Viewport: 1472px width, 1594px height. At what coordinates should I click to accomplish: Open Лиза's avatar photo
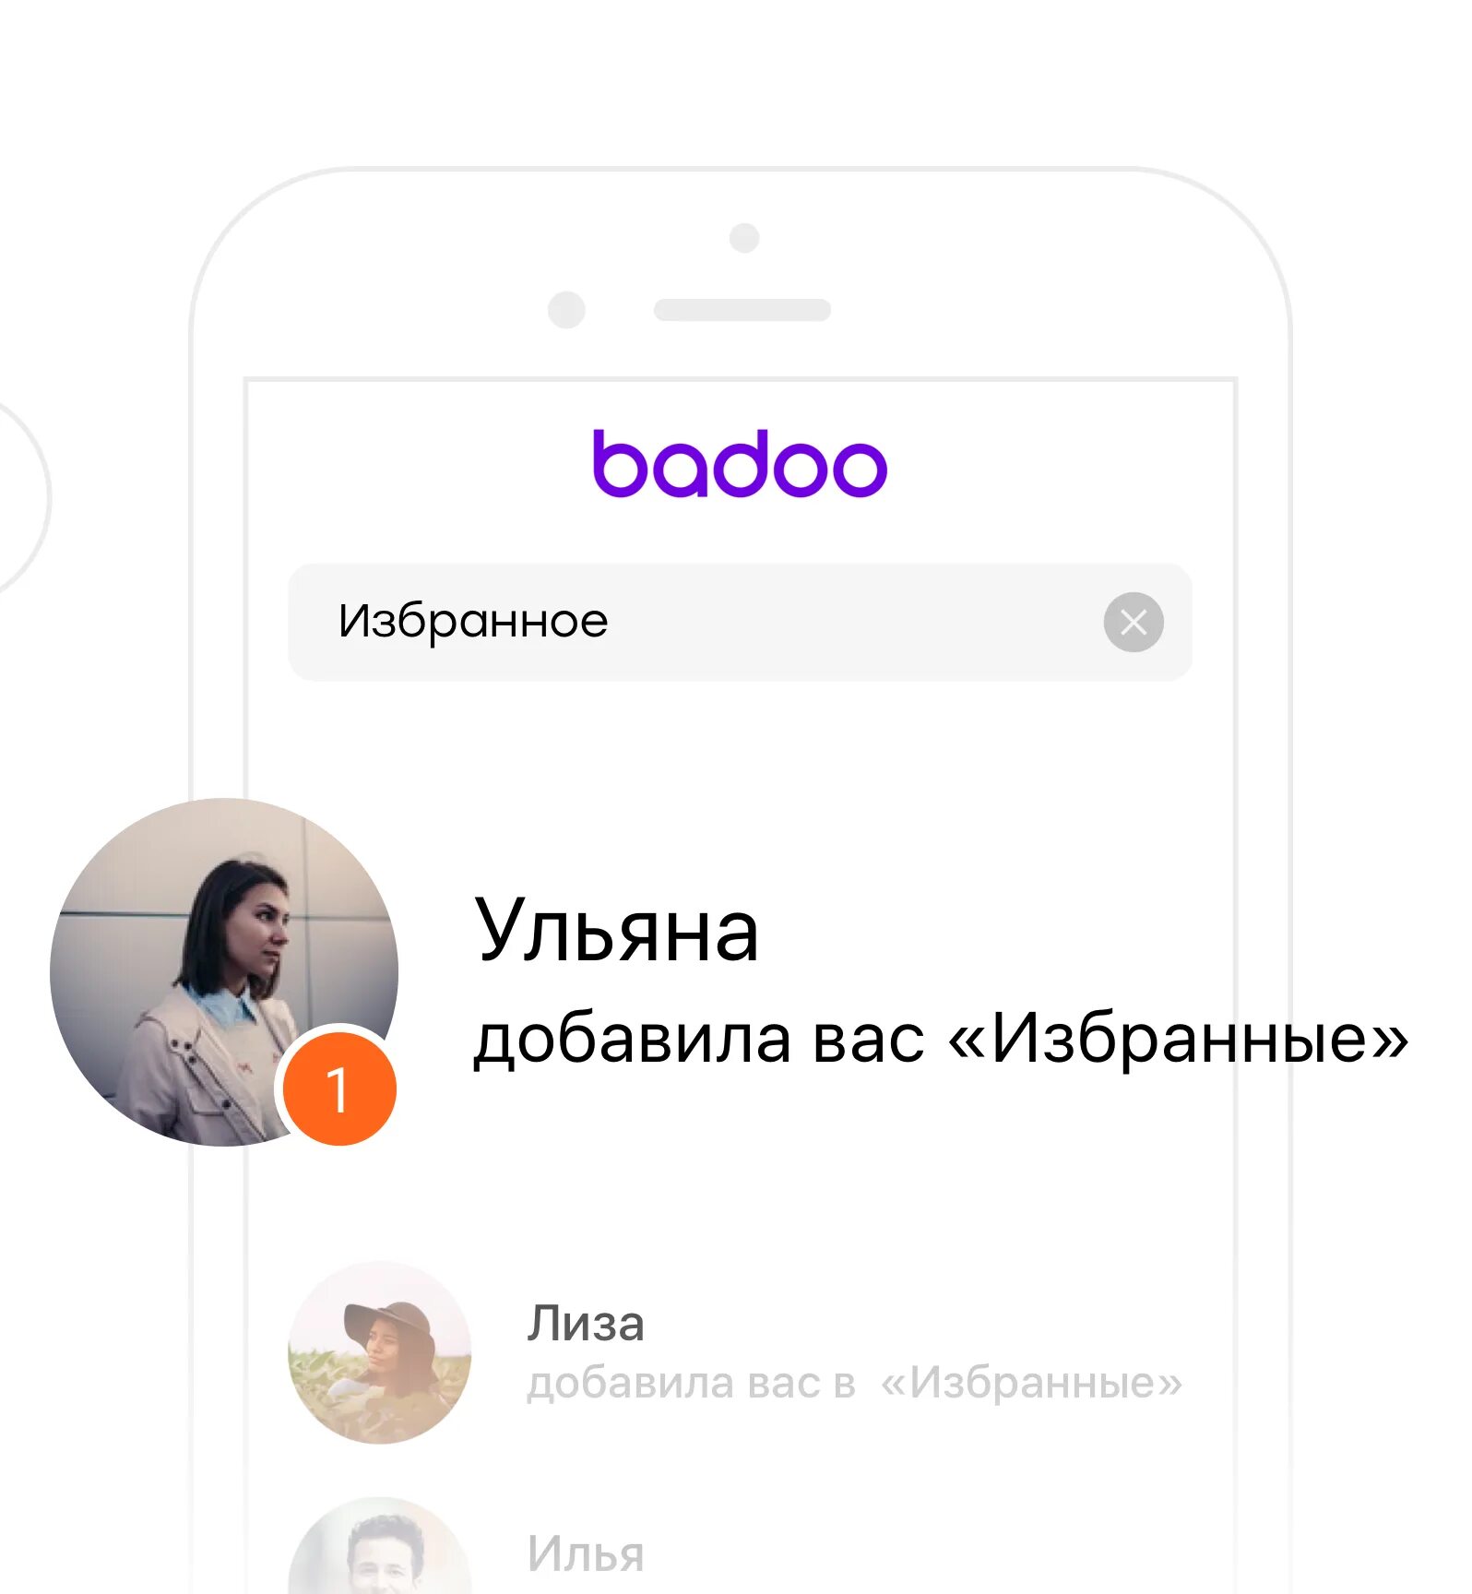(x=380, y=1352)
